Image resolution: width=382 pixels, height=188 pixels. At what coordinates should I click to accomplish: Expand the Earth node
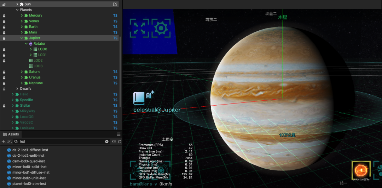coord(22,27)
